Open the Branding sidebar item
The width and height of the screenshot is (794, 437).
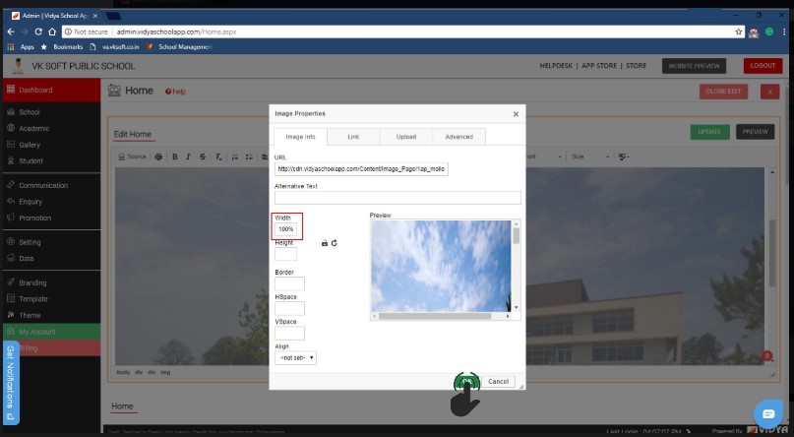(x=32, y=282)
